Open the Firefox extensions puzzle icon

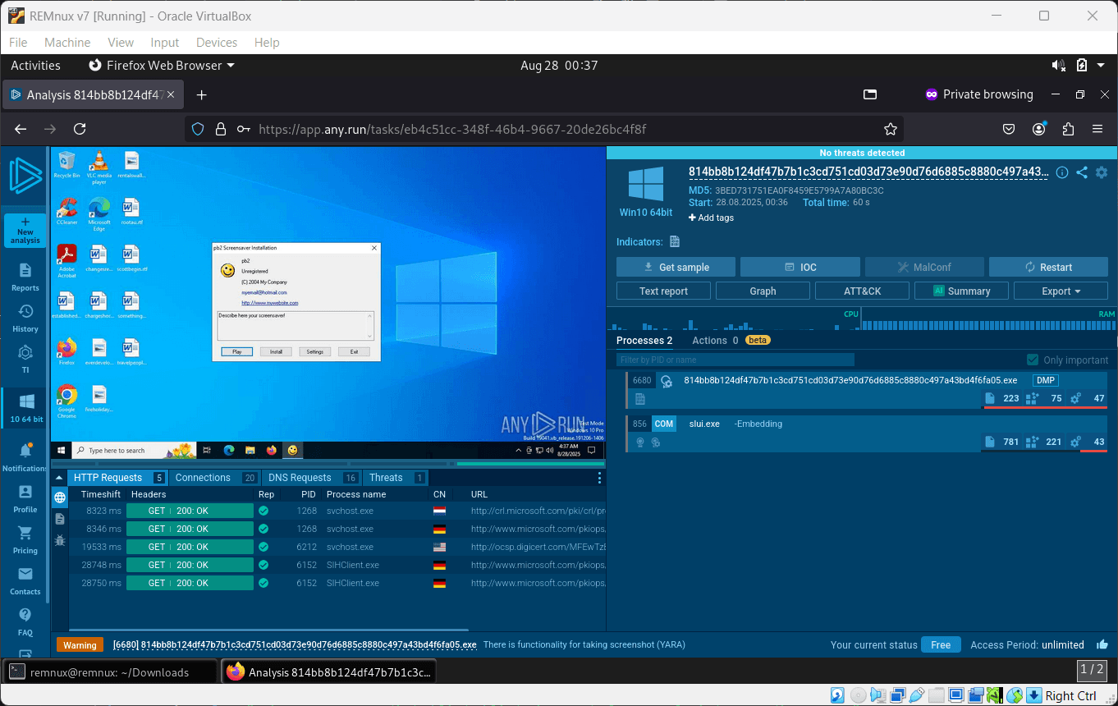coord(1068,129)
